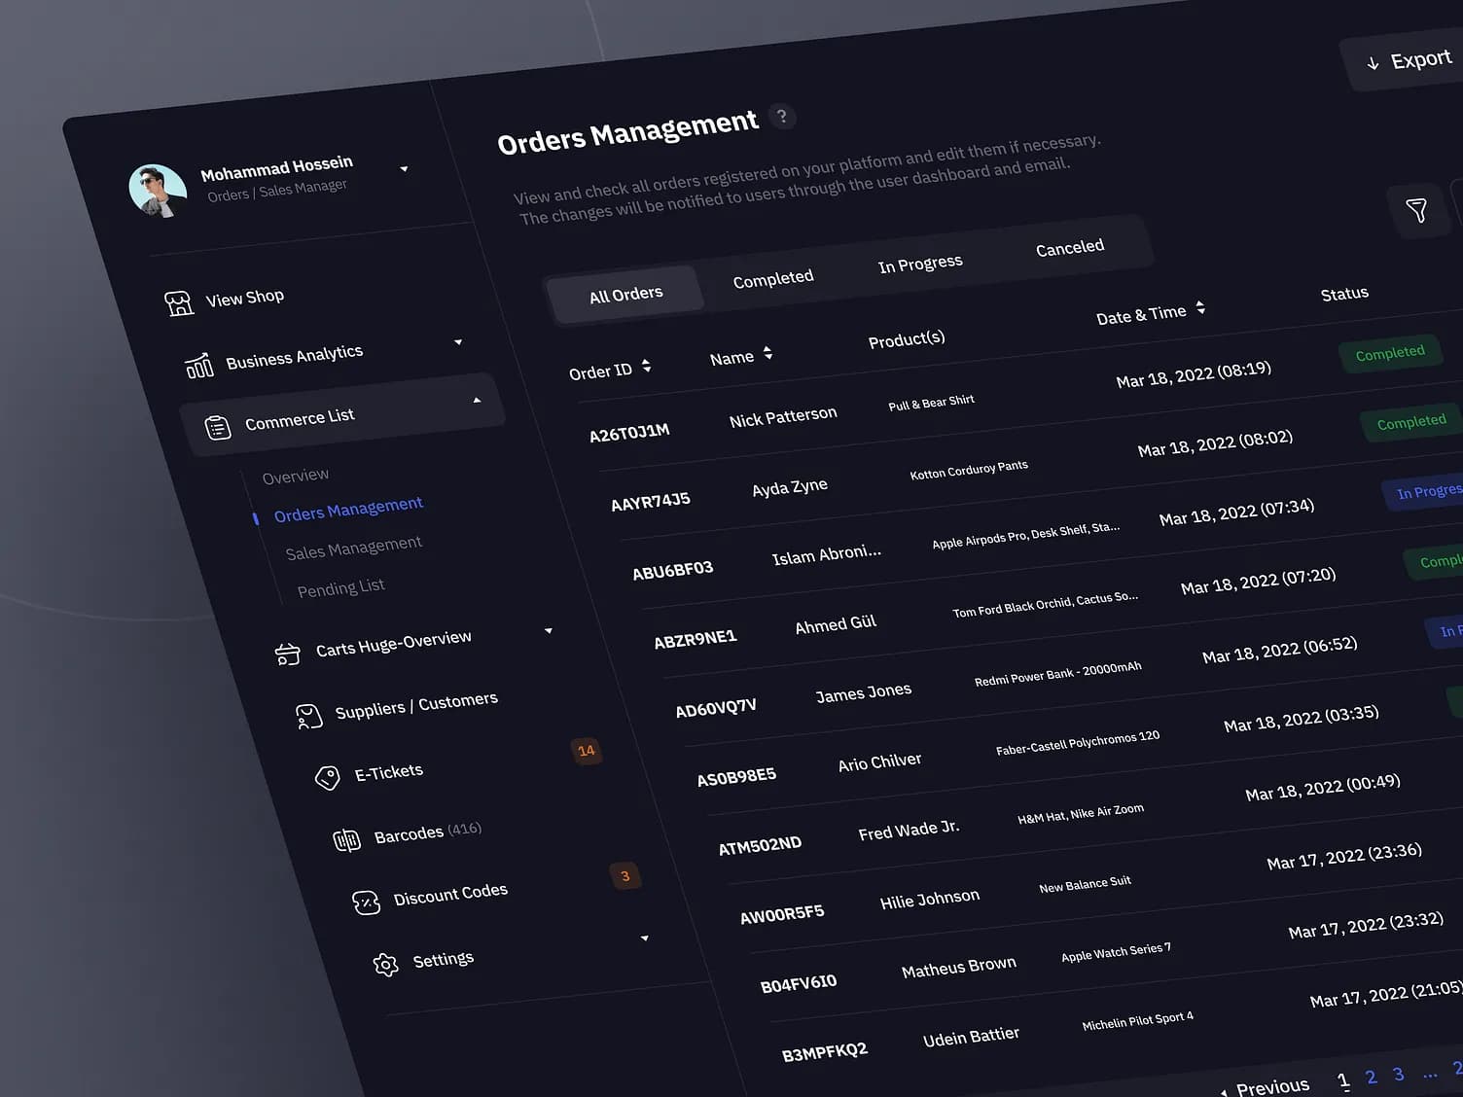This screenshot has height=1097, width=1463.
Task: Expand the Mohammad Hossein profile dropdown
Action: [x=404, y=168]
